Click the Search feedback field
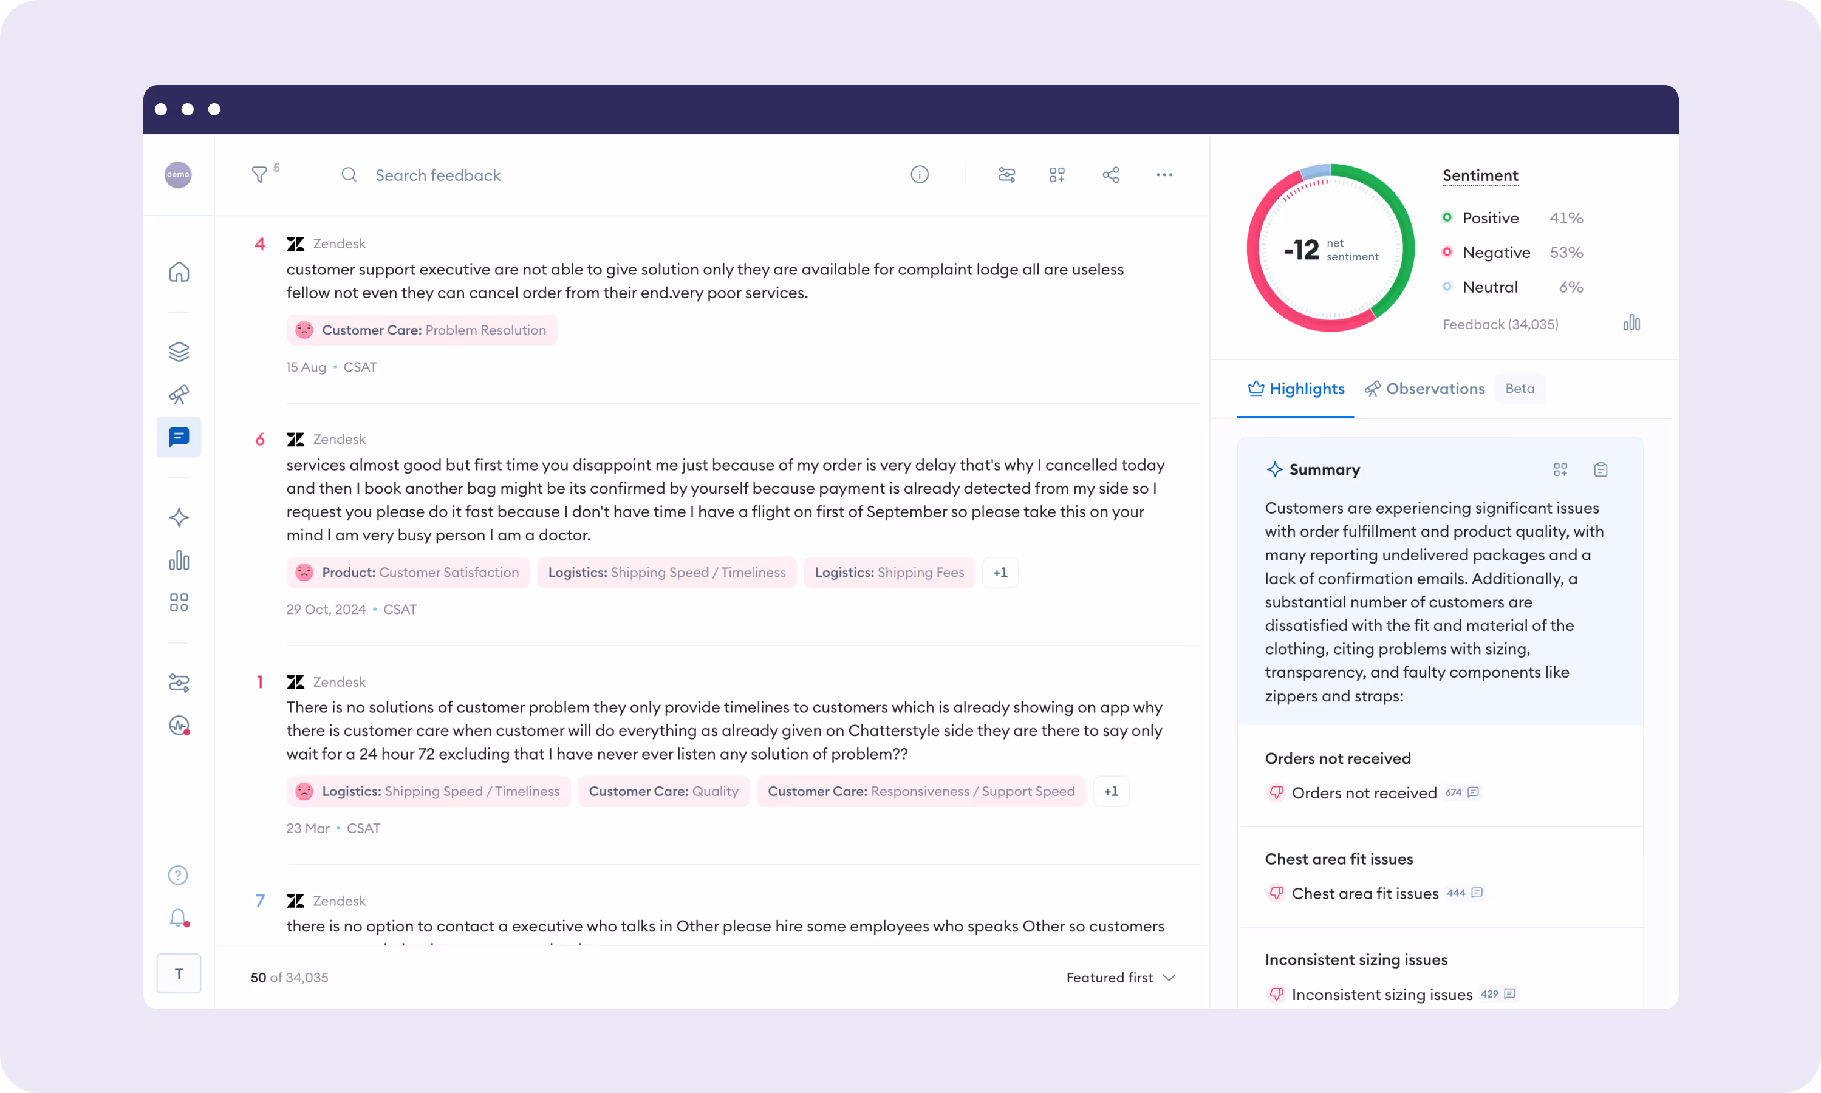The image size is (1821, 1093). click(437, 175)
